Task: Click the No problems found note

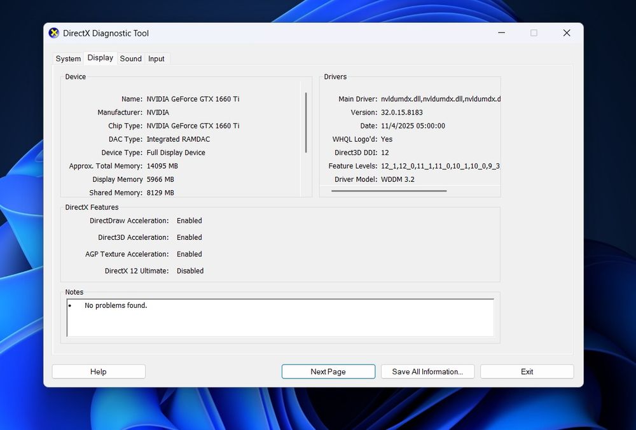Action: click(x=116, y=305)
